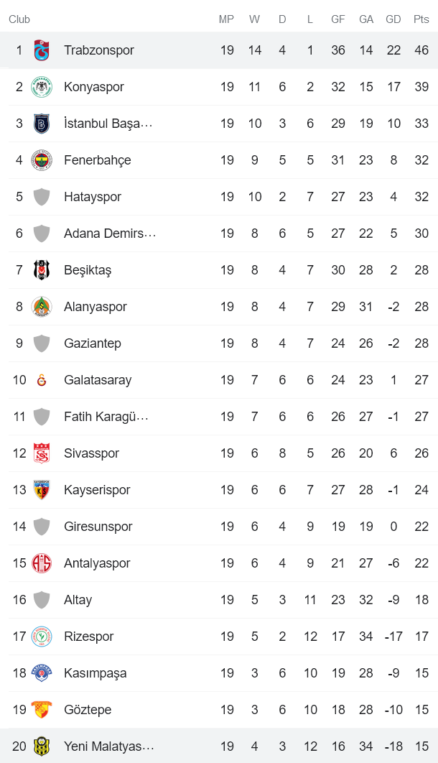The height and width of the screenshot is (763, 438).
Task: Open the Alanyaspor team page
Action: [95, 307]
